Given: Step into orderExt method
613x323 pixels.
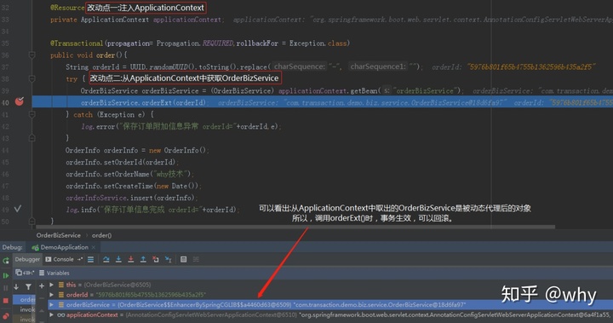Looking at the screenshot, I should click(118, 259).
